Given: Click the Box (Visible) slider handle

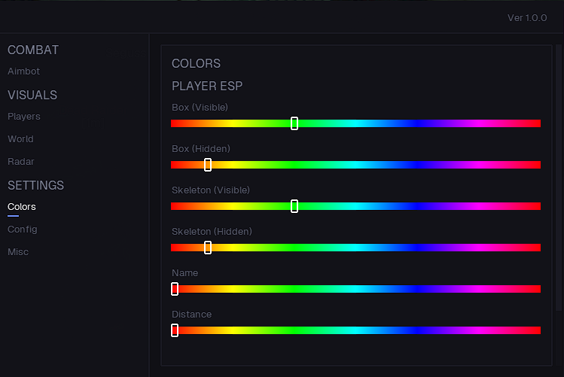Looking at the screenshot, I should point(294,123).
